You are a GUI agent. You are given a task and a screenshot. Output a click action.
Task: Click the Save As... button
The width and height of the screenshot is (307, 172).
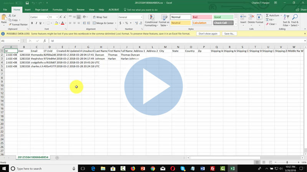point(229,34)
